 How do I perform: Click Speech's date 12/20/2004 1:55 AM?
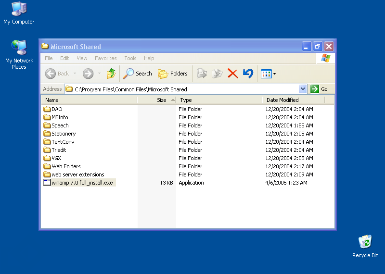point(289,125)
